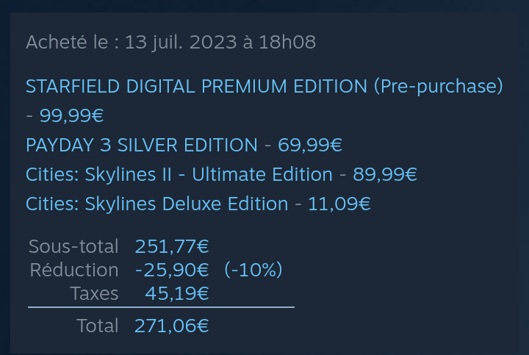
Task: Open Cities: Skylines II - Ultimate Edition link
Action: 179,174
